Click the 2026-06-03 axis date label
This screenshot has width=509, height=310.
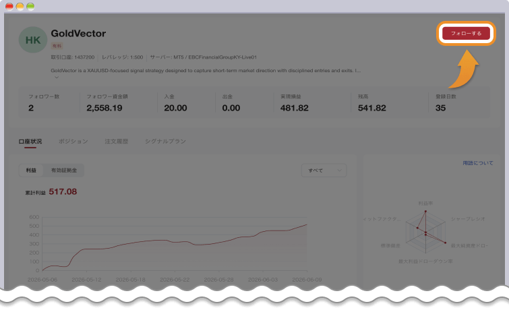[263, 280]
